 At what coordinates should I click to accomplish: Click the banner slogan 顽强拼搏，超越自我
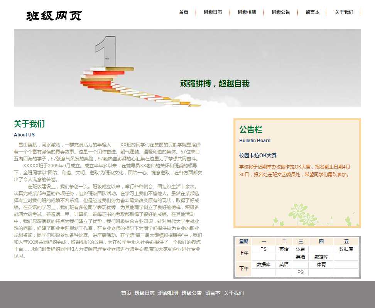(215, 84)
